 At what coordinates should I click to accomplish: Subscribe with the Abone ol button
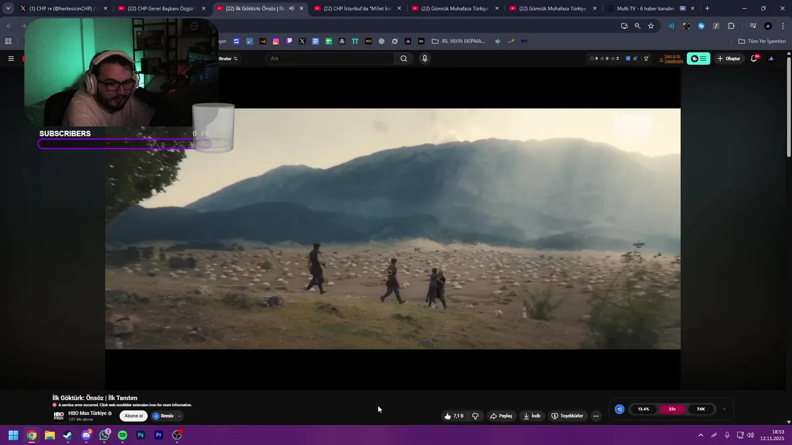(133, 416)
